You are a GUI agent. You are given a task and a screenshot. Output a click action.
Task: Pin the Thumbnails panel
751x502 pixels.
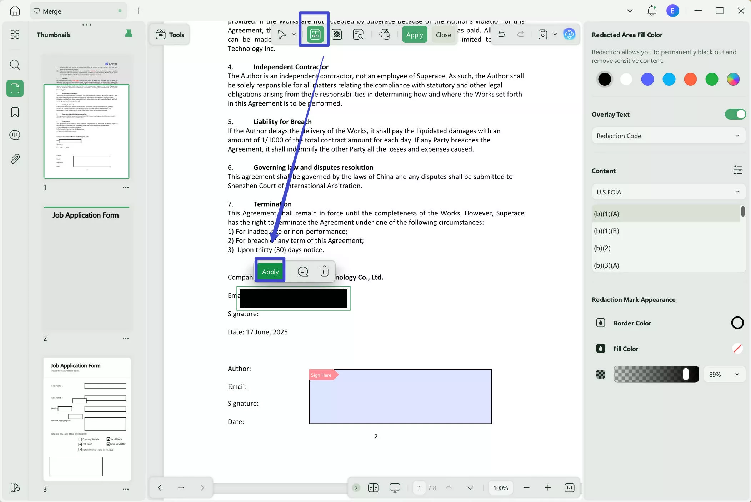(x=129, y=34)
